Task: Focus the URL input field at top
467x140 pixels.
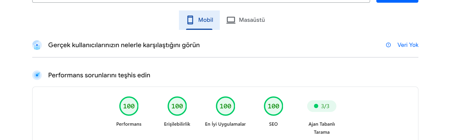Action: coord(201,1)
